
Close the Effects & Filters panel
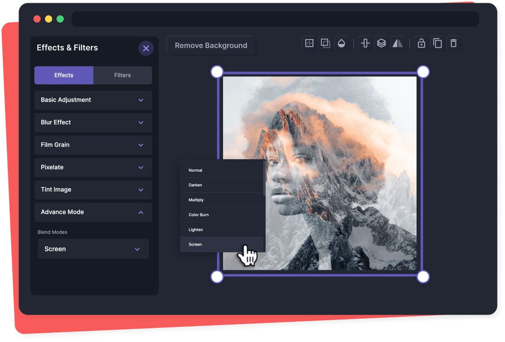click(x=146, y=48)
